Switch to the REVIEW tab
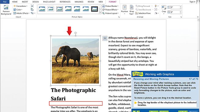The image size is (200, 112). (91, 2)
